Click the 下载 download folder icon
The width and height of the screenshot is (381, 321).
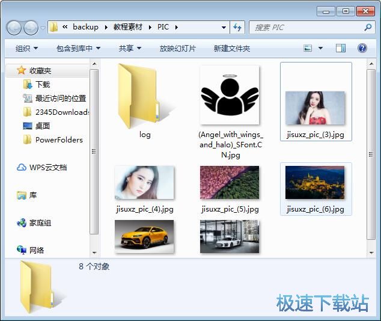(28, 85)
